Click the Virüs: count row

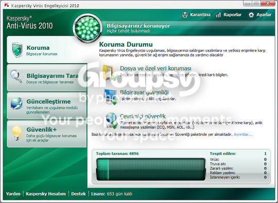pos(238,159)
